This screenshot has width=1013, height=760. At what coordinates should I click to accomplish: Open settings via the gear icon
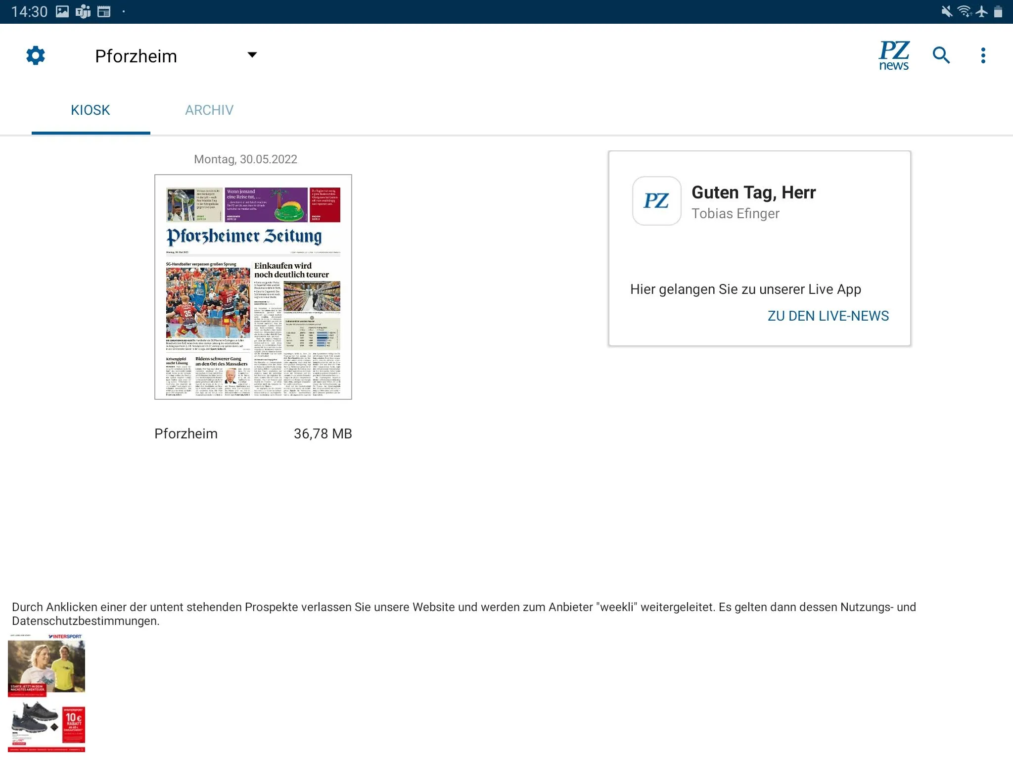point(36,55)
